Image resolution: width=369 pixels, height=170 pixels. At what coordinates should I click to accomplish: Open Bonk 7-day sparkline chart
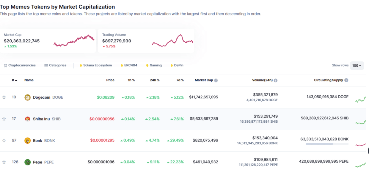(361, 145)
